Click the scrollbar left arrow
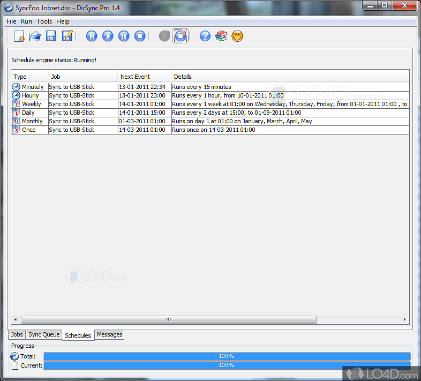 click(16, 319)
